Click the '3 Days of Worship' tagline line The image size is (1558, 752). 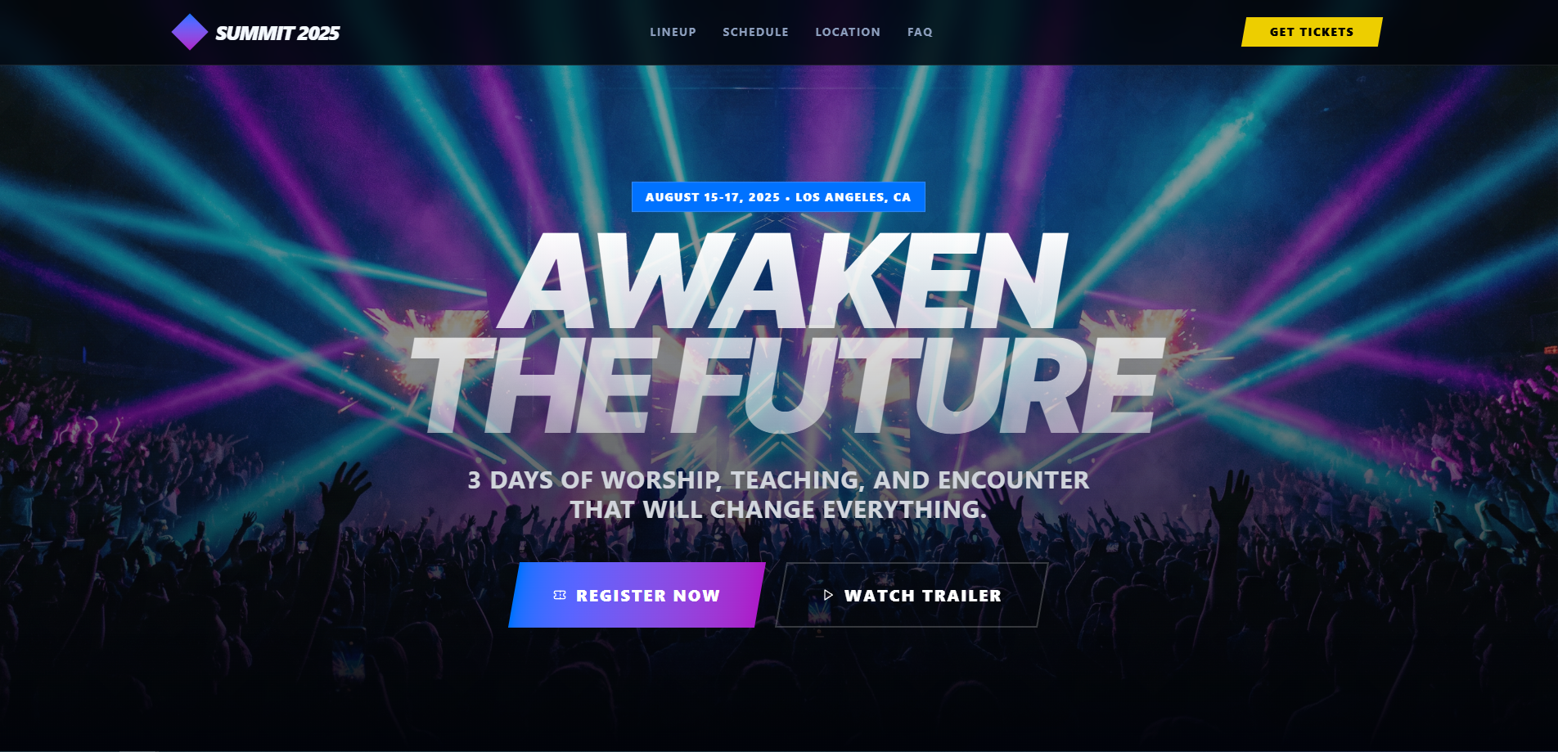coord(778,480)
